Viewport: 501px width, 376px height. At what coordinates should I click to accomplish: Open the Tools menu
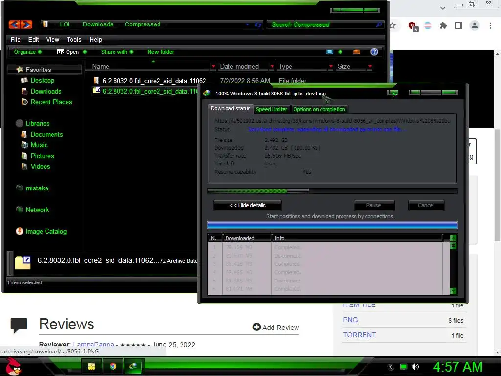tap(74, 39)
